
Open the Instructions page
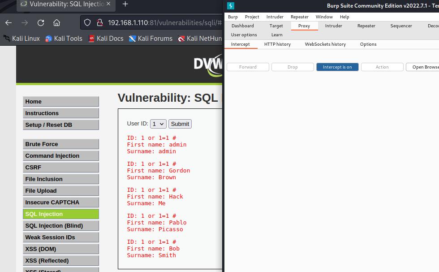(61, 113)
